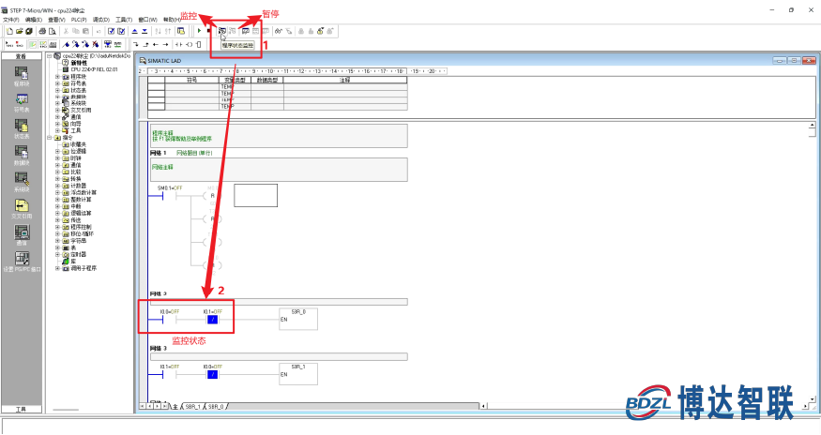Click the Line Up drawing icon
Image resolution: width=821 pixels, height=435 pixels.
tap(145, 44)
